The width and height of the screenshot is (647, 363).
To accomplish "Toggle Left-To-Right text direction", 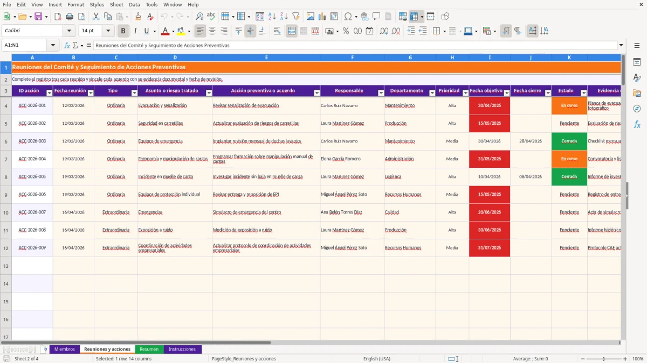I will pos(506,31).
